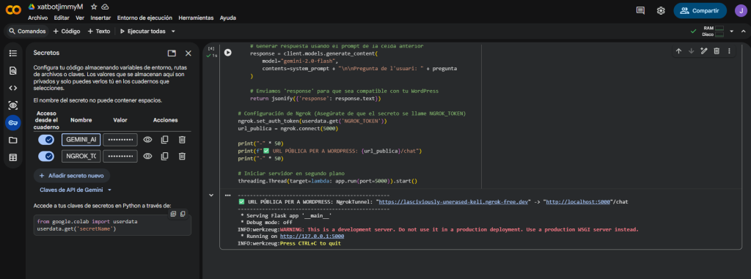Image resolution: width=751 pixels, height=279 pixels.
Task: Toggle notebook access for the NGROK_TOKEN secret
Action: [x=46, y=156]
